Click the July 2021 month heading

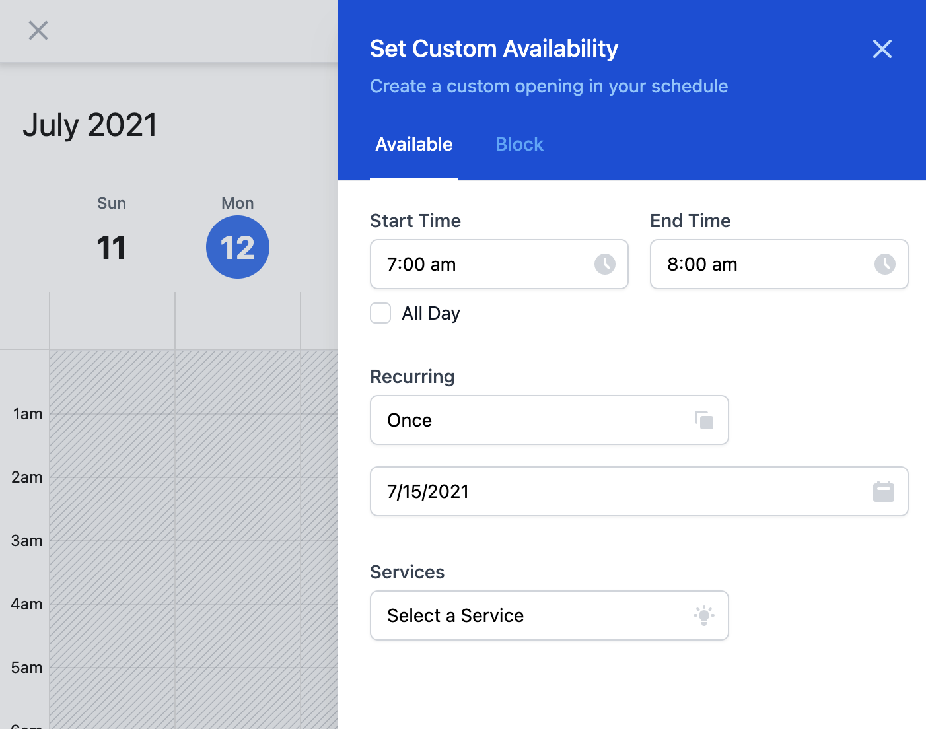90,125
